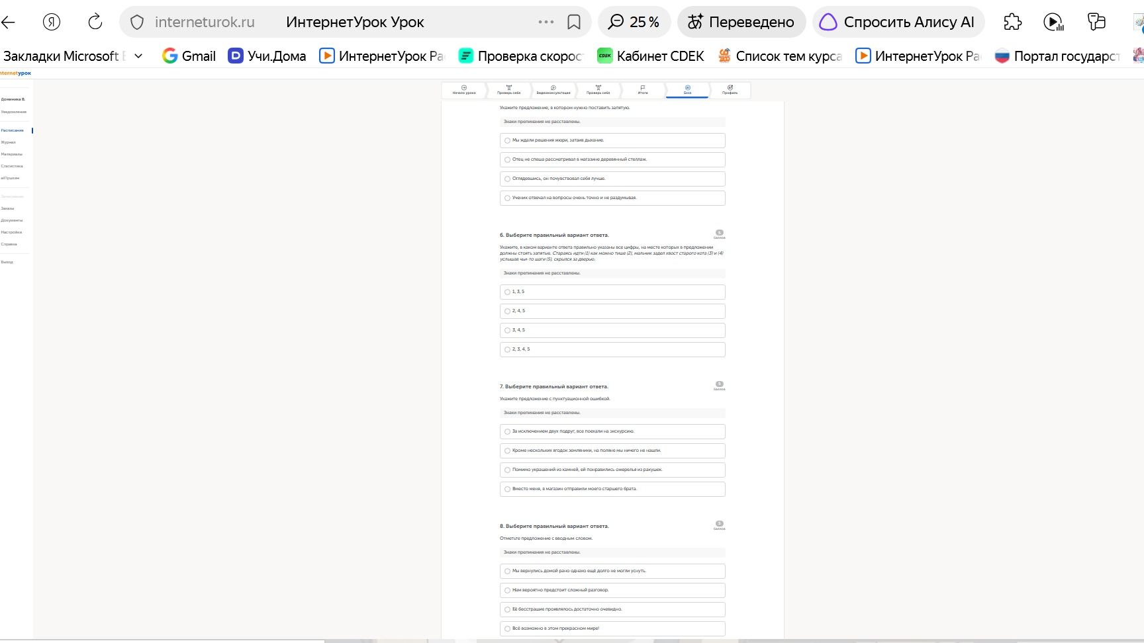Select answer 'Нам вероятно предстоит сложный разговор'
1144x643 pixels.
pos(612,590)
